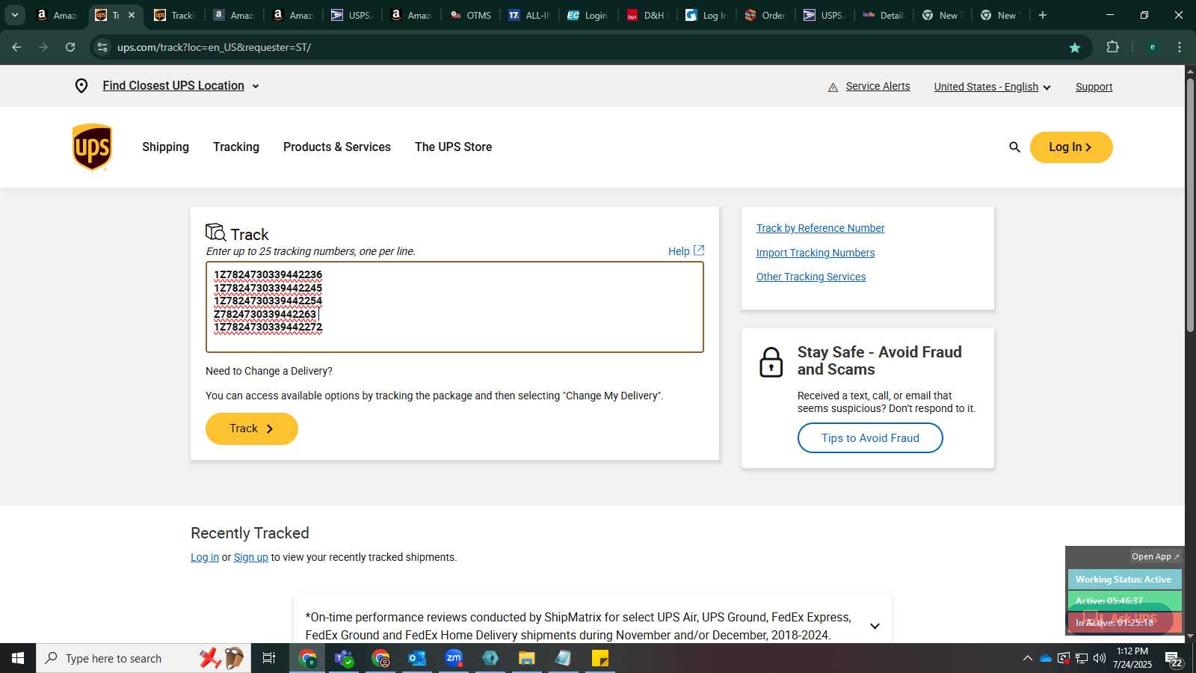Click the yellow Track button
Viewport: 1196px width, 673px height.
[x=252, y=428]
